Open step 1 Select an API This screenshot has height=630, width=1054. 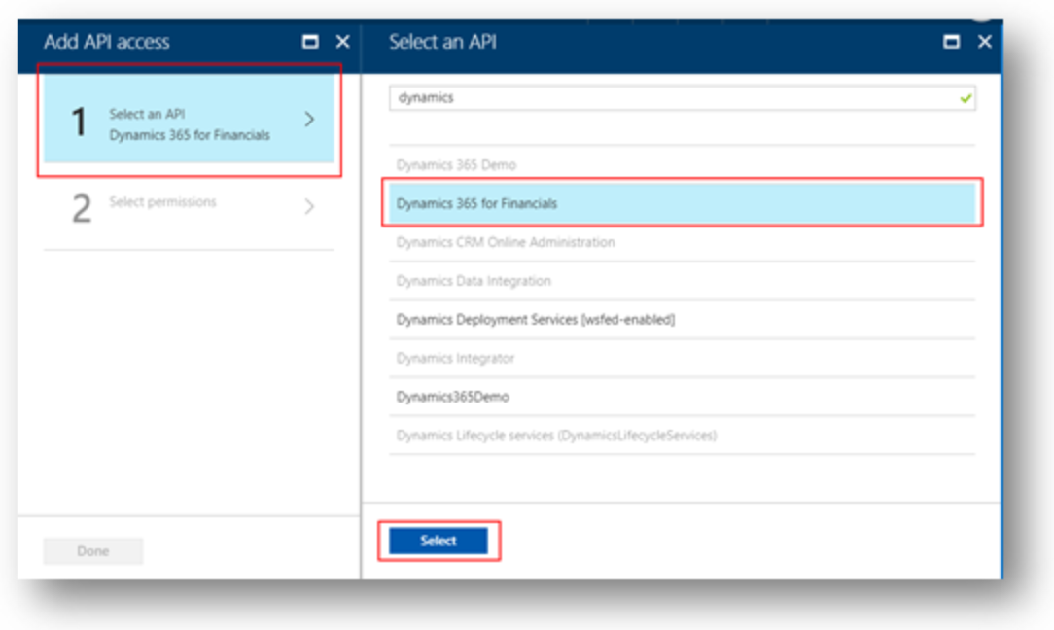189,119
